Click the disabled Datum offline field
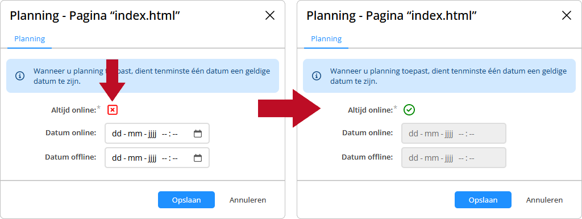 454,158
